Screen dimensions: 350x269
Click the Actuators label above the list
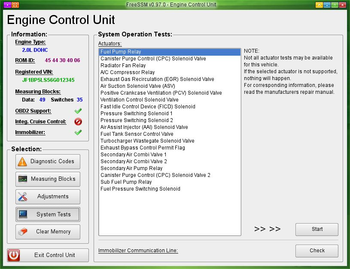tap(110, 44)
